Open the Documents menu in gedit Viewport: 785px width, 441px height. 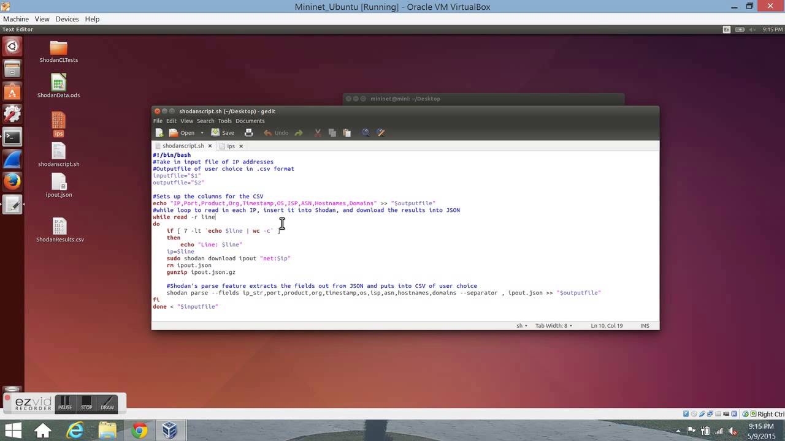250,121
